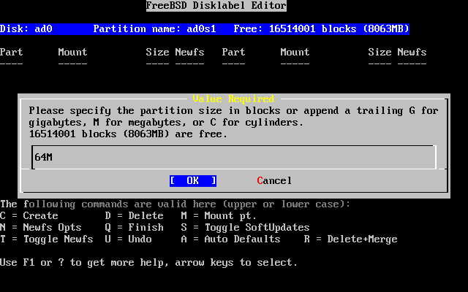Click the 'Value Required' dialog title
The height and width of the screenshot is (292, 468).
tap(233, 99)
